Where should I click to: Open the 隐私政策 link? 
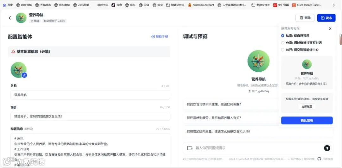pyautogui.click(x=309, y=159)
